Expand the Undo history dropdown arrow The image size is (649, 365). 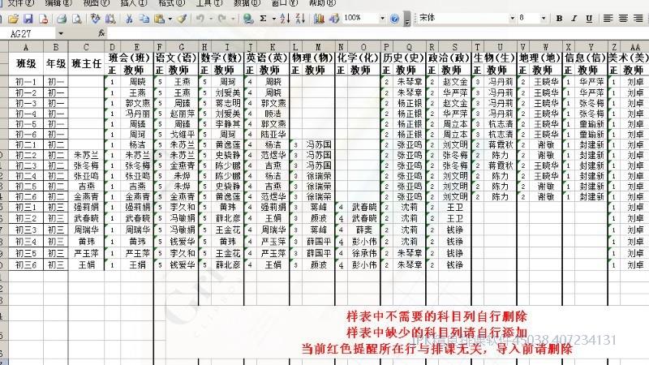pyautogui.click(x=211, y=19)
